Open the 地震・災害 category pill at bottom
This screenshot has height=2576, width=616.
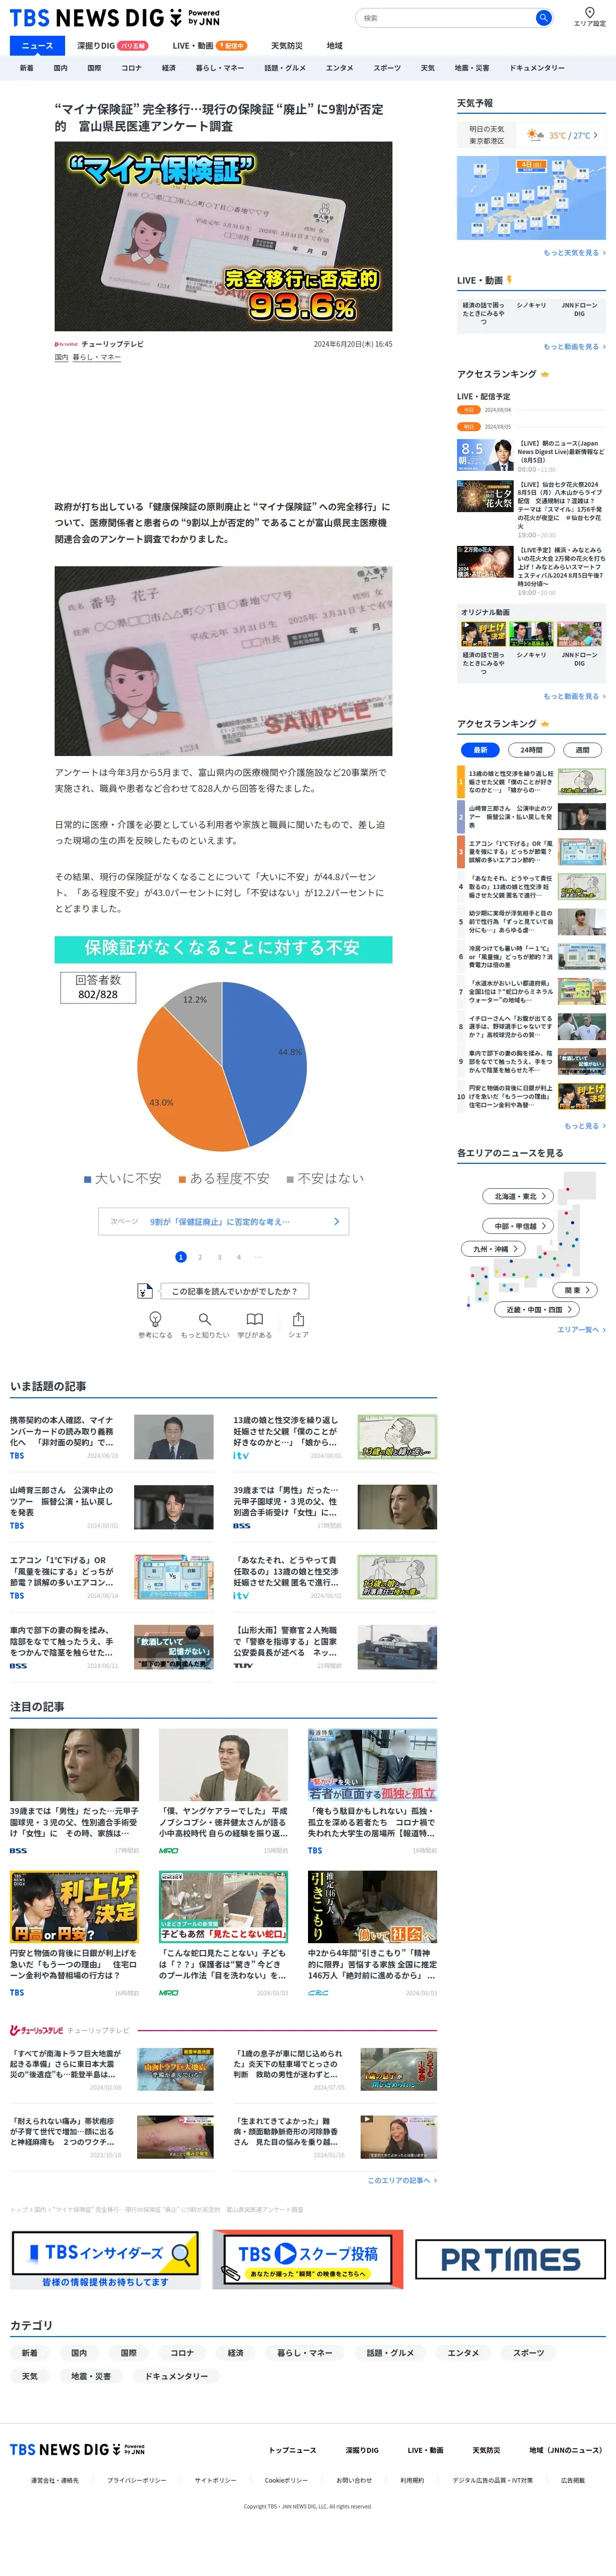91,2376
